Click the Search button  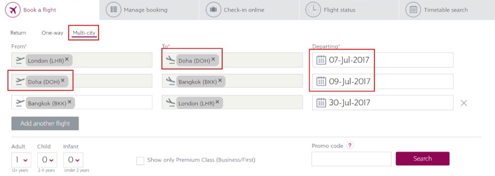coord(422,159)
